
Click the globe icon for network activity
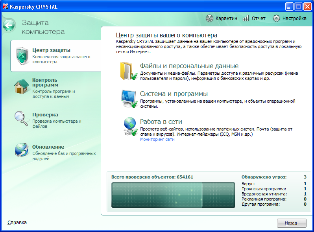(130, 127)
